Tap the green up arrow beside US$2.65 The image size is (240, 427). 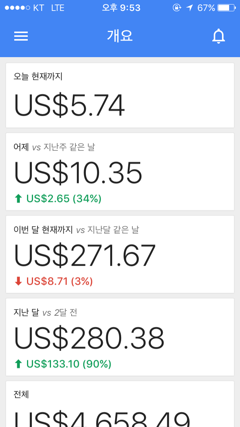[18, 198]
